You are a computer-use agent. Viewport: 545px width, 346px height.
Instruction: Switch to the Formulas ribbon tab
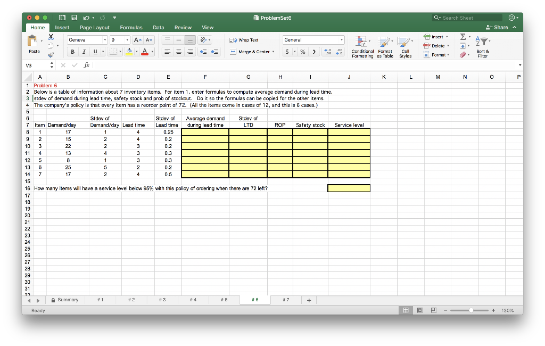coord(131,27)
